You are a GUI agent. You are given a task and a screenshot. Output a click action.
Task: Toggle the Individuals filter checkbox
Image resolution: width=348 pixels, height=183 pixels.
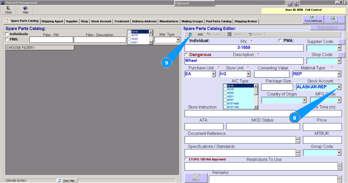click(x=7, y=34)
